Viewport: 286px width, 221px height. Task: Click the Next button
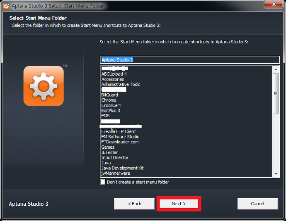tap(179, 204)
